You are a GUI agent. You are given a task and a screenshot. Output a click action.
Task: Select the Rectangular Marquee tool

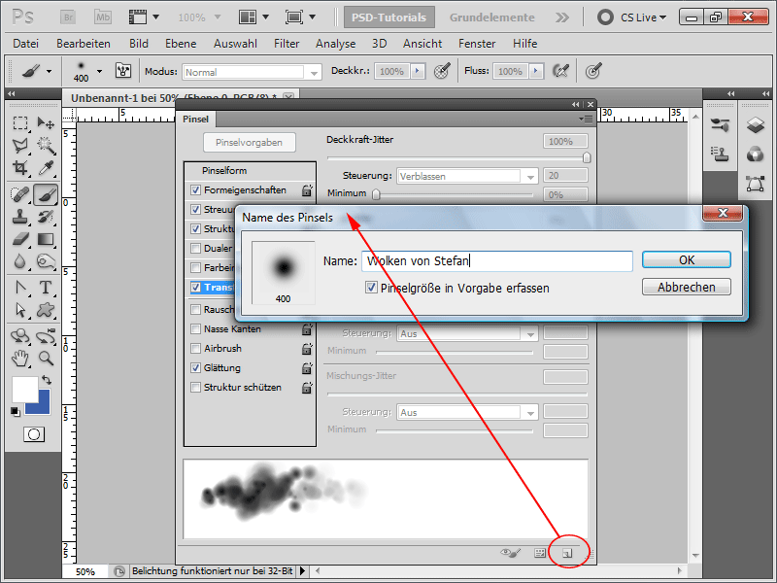[x=19, y=122]
